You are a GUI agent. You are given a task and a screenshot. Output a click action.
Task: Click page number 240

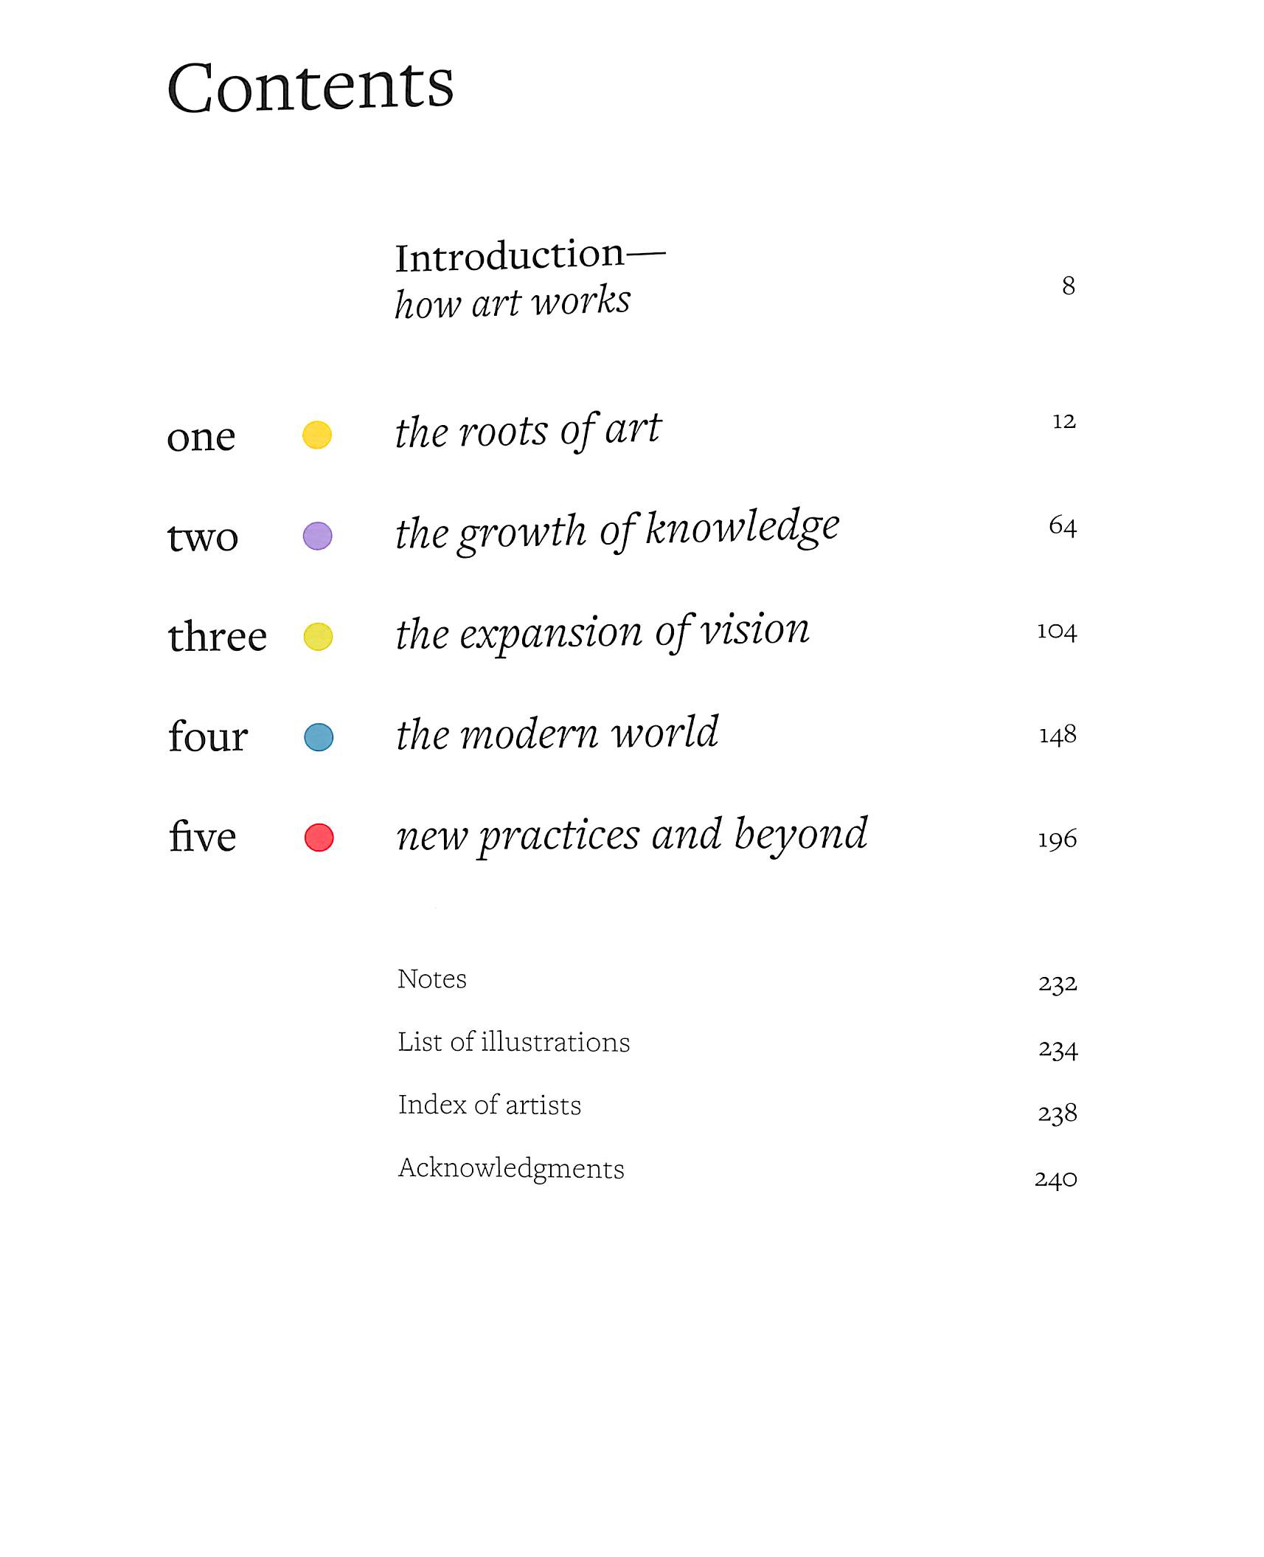point(1056,1179)
